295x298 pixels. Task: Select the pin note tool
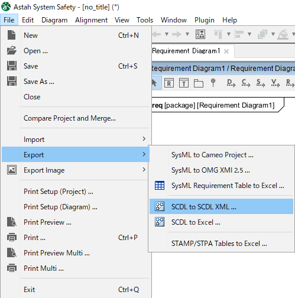[x=213, y=83]
